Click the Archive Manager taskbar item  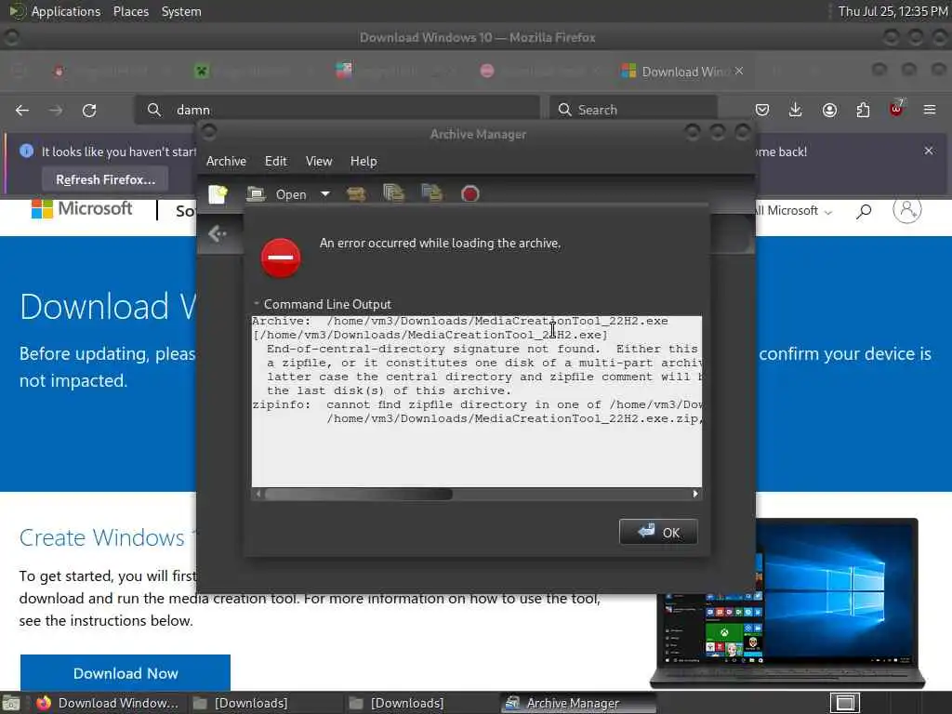[578, 703]
